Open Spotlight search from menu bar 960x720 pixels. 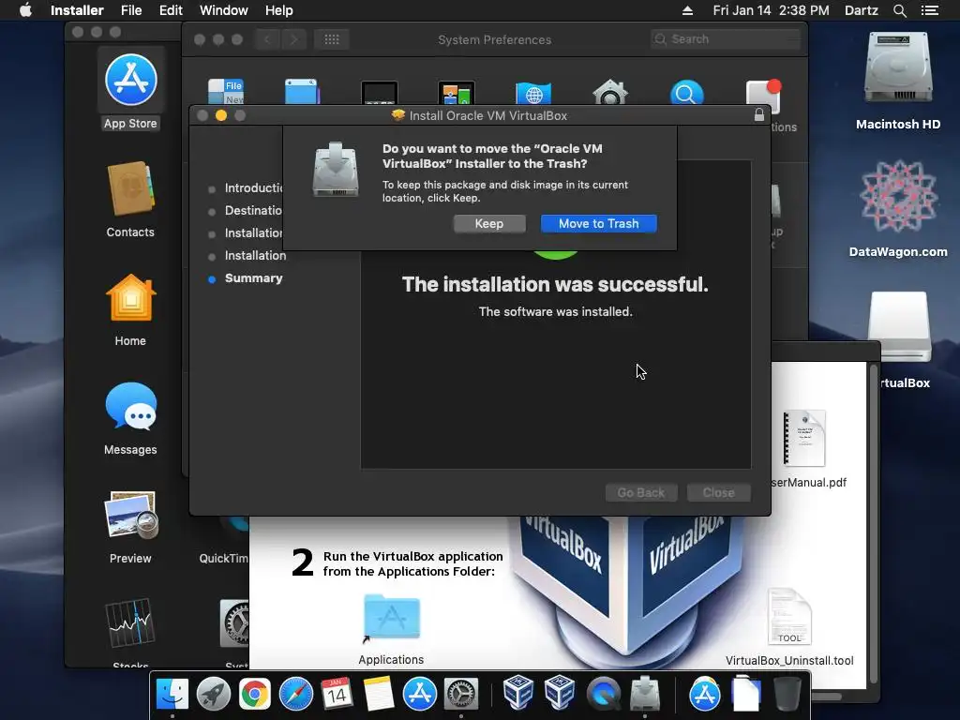(899, 10)
